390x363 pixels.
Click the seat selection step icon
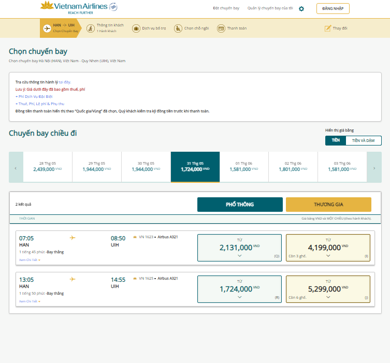tap(178, 28)
